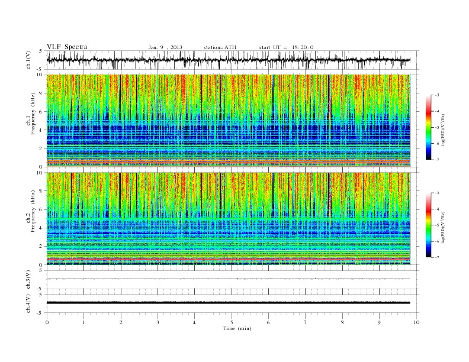Click the log(PSD) label of ch.2 color bar

tap(444, 227)
